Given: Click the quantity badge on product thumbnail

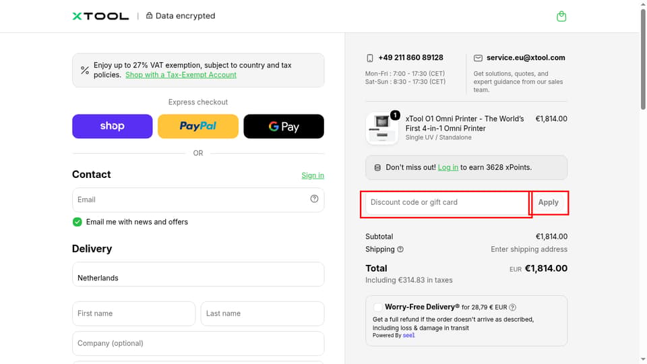Looking at the screenshot, I should [x=395, y=115].
